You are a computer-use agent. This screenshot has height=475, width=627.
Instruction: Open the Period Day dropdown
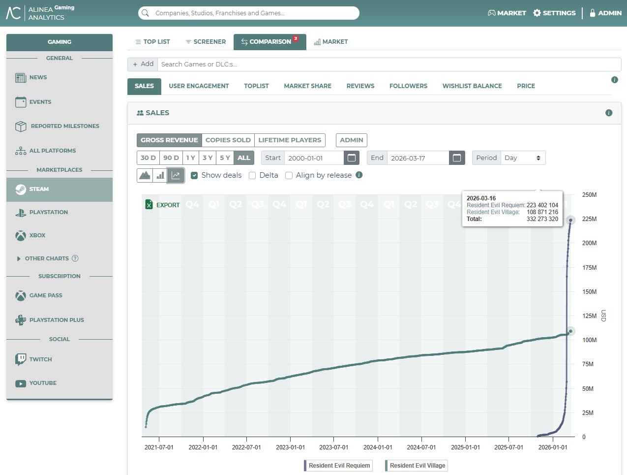(523, 158)
